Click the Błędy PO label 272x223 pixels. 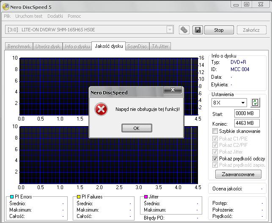(154, 218)
